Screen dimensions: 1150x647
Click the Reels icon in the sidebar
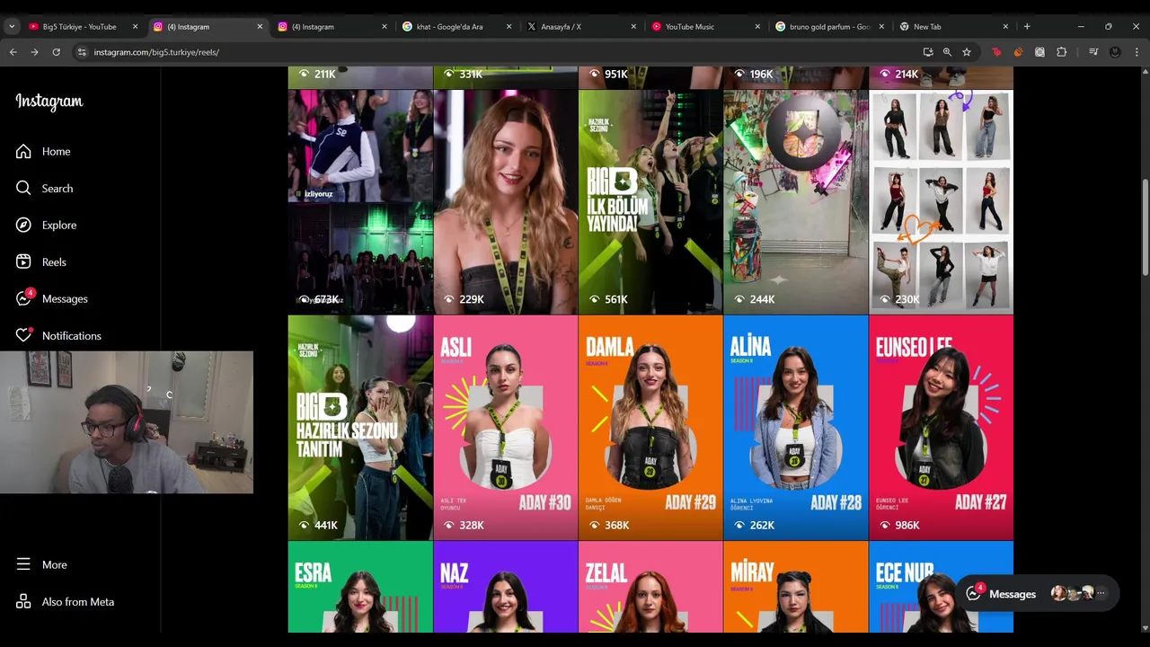point(23,261)
